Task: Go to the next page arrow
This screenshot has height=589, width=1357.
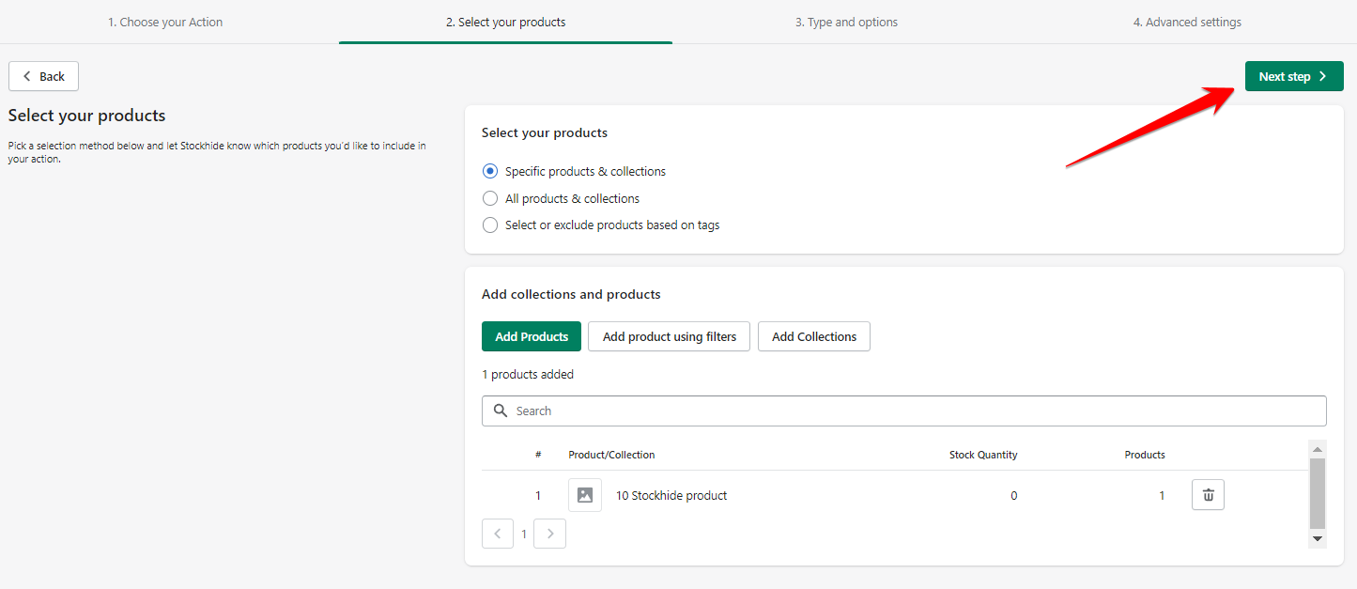Action: (549, 534)
